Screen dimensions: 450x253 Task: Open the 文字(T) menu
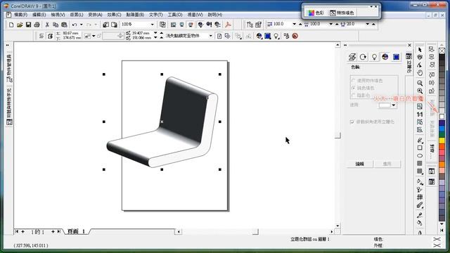(x=156, y=14)
